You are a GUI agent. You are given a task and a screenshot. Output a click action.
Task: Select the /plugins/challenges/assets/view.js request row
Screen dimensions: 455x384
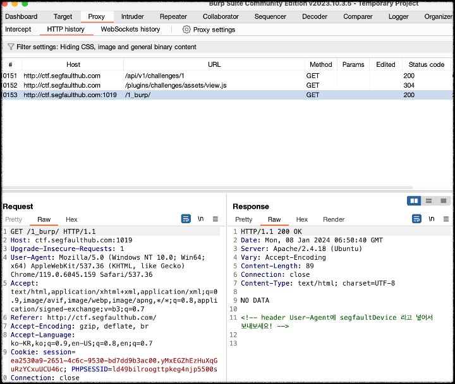(227, 85)
